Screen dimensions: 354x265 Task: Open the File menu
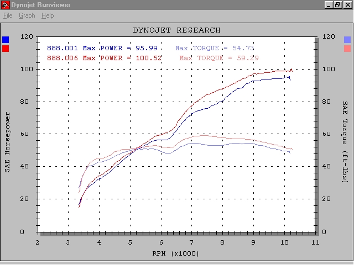point(8,16)
